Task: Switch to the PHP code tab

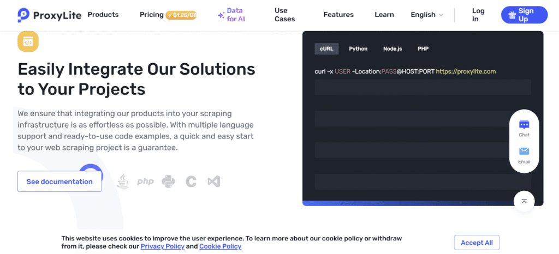Action: click(423, 49)
